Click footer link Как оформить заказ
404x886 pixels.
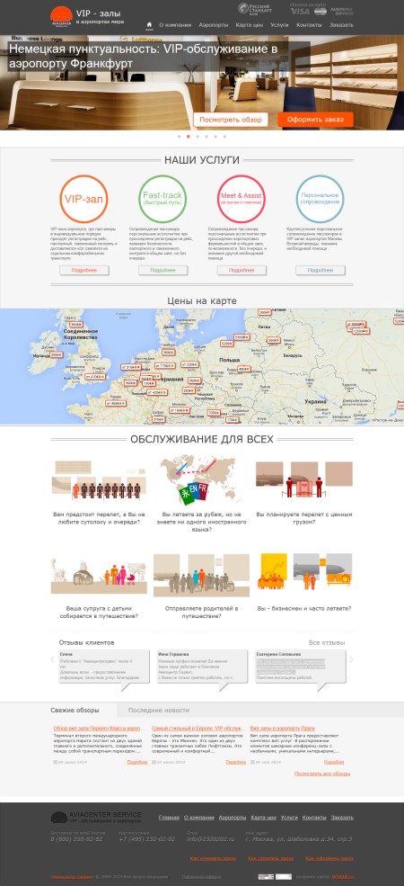(x=329, y=858)
